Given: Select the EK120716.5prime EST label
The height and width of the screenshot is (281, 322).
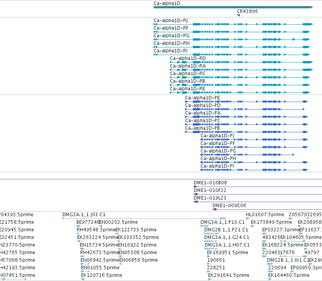Looking at the screenshot, I should [102, 275].
